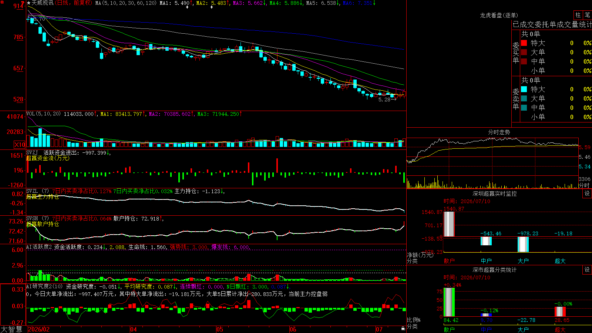592x333 pixels.
Task: Click the 84.42 散户 ratio bar
Action: pos(449,302)
